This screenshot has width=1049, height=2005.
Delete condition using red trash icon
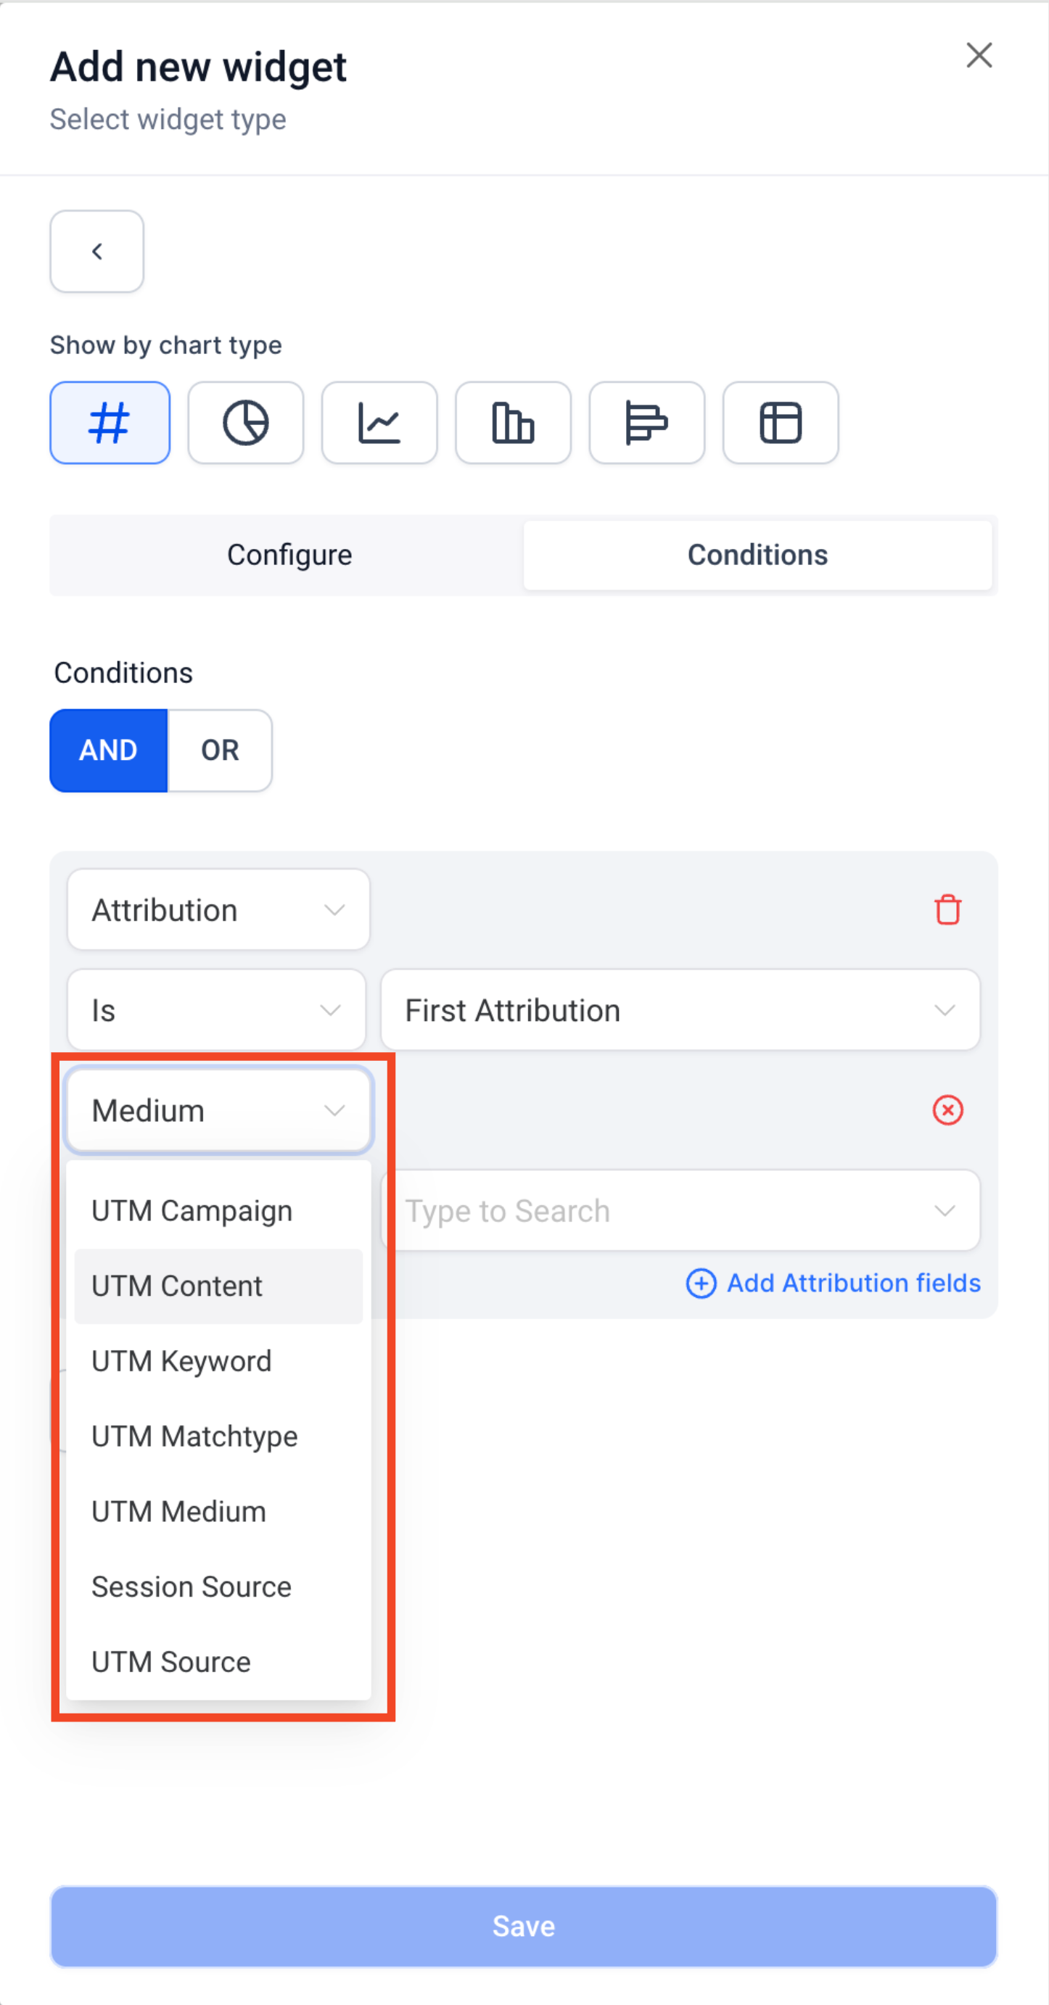click(947, 909)
